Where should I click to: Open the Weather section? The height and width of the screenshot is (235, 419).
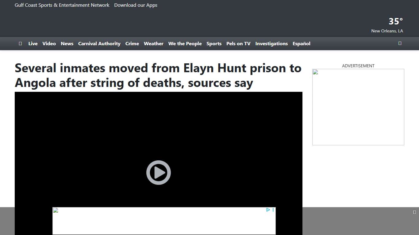pyautogui.click(x=153, y=43)
